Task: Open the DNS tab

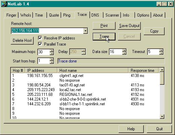Action: pyautogui.click(x=95, y=15)
